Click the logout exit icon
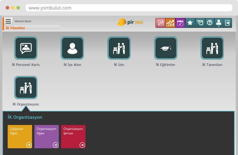238x155 pixels. coord(228,23)
